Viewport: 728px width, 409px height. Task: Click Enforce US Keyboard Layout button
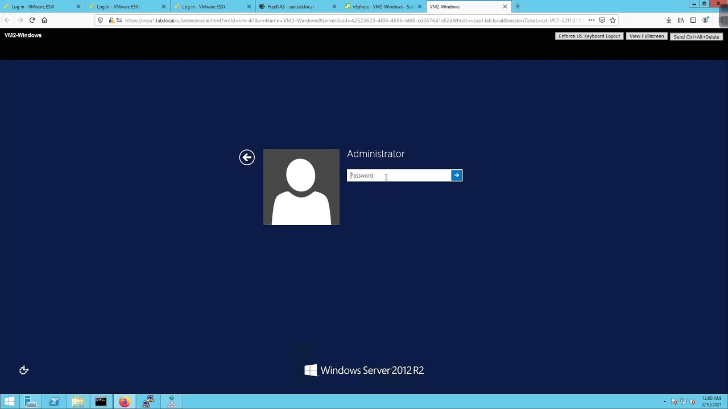[x=589, y=36]
